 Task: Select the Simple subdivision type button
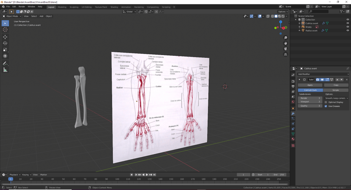coord(336,90)
